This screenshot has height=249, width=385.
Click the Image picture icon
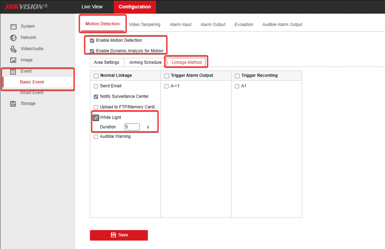14,60
